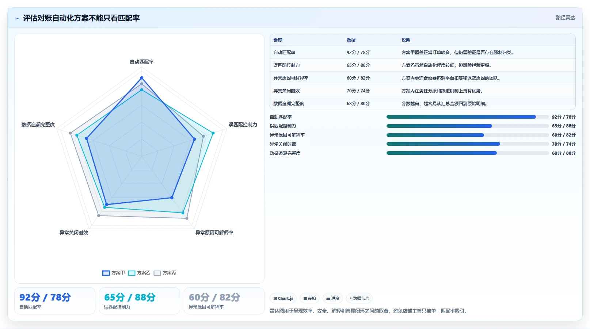Click the 异常关闭时效 progress bar
Image resolution: width=590 pixels, height=329 pixels.
tap(468, 144)
